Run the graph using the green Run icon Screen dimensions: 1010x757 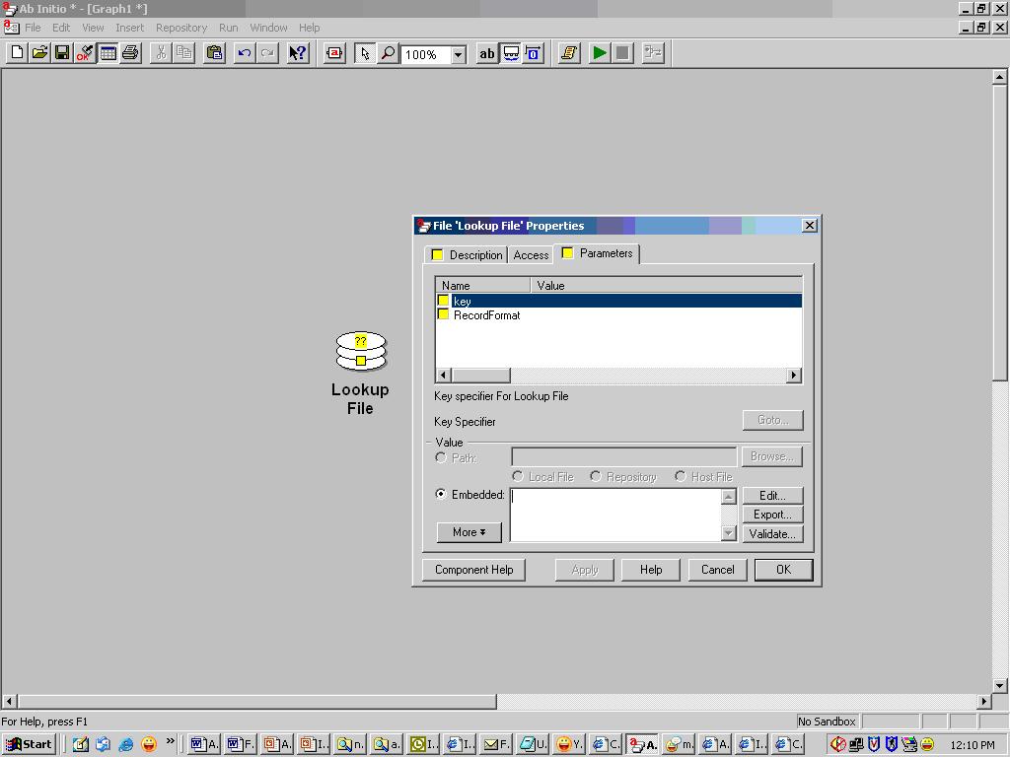click(600, 53)
